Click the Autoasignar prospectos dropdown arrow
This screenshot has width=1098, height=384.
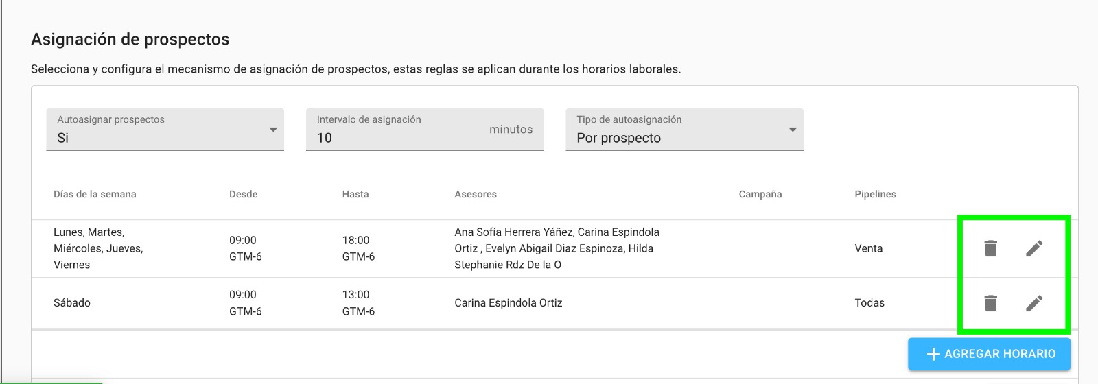273,130
